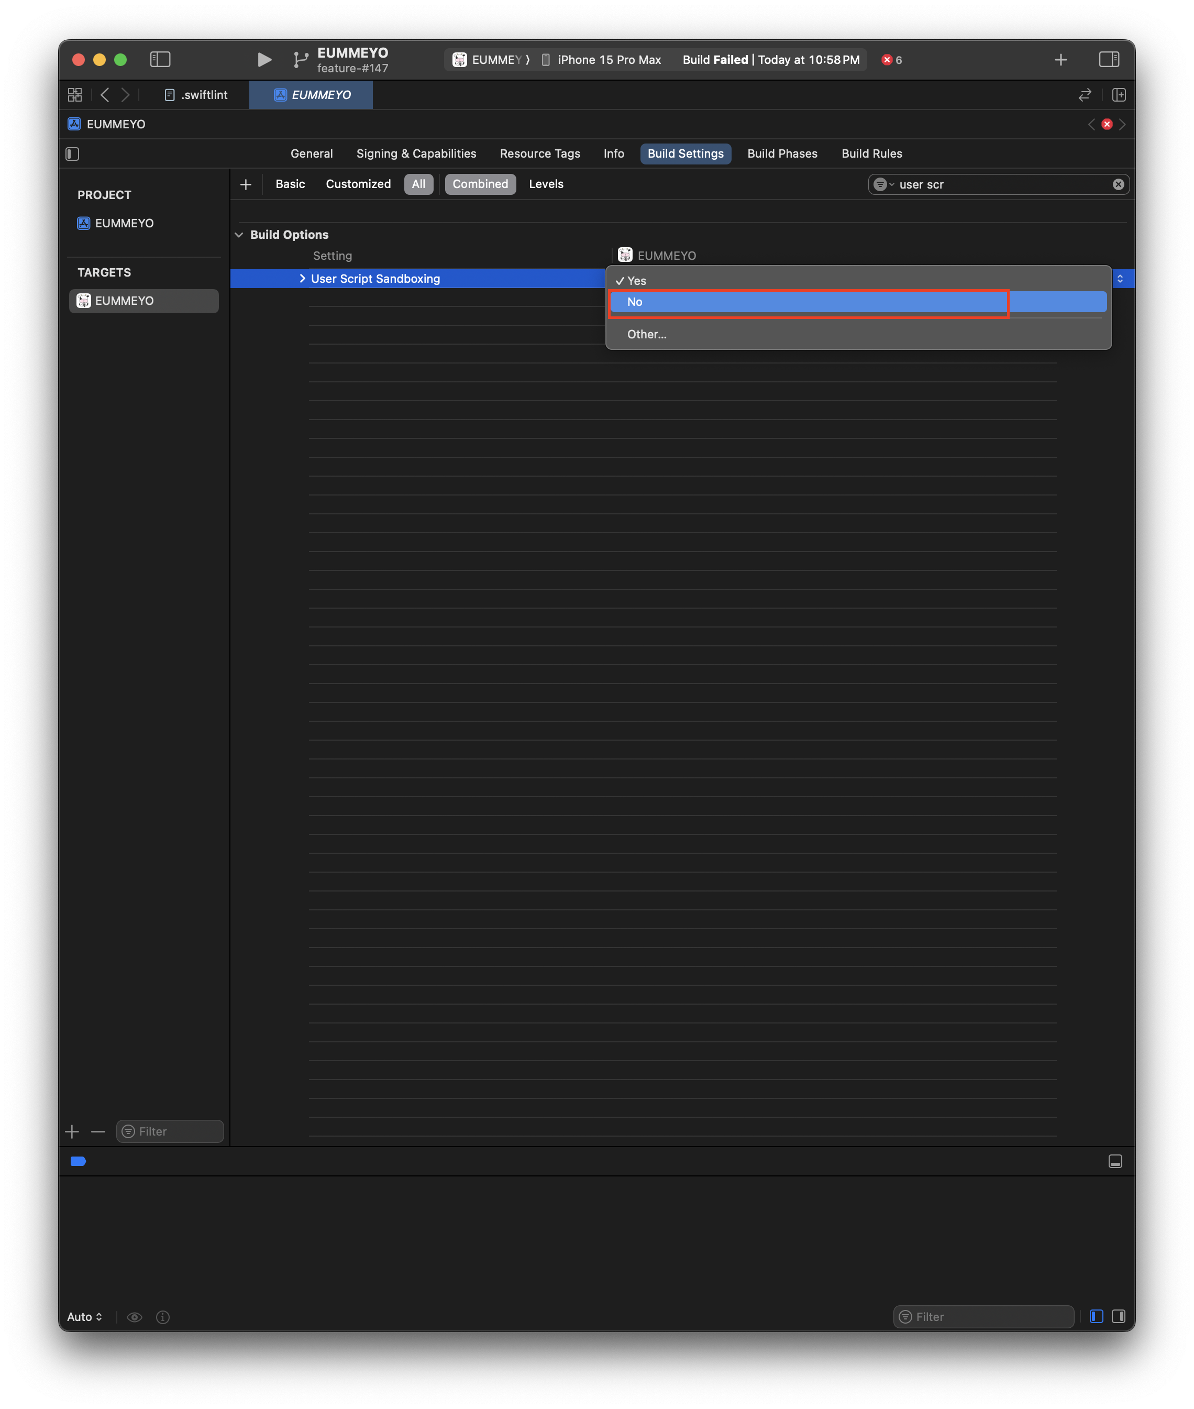This screenshot has height=1409, width=1194.
Task: Click the EUMMEYO column header in settings
Action: (x=657, y=255)
